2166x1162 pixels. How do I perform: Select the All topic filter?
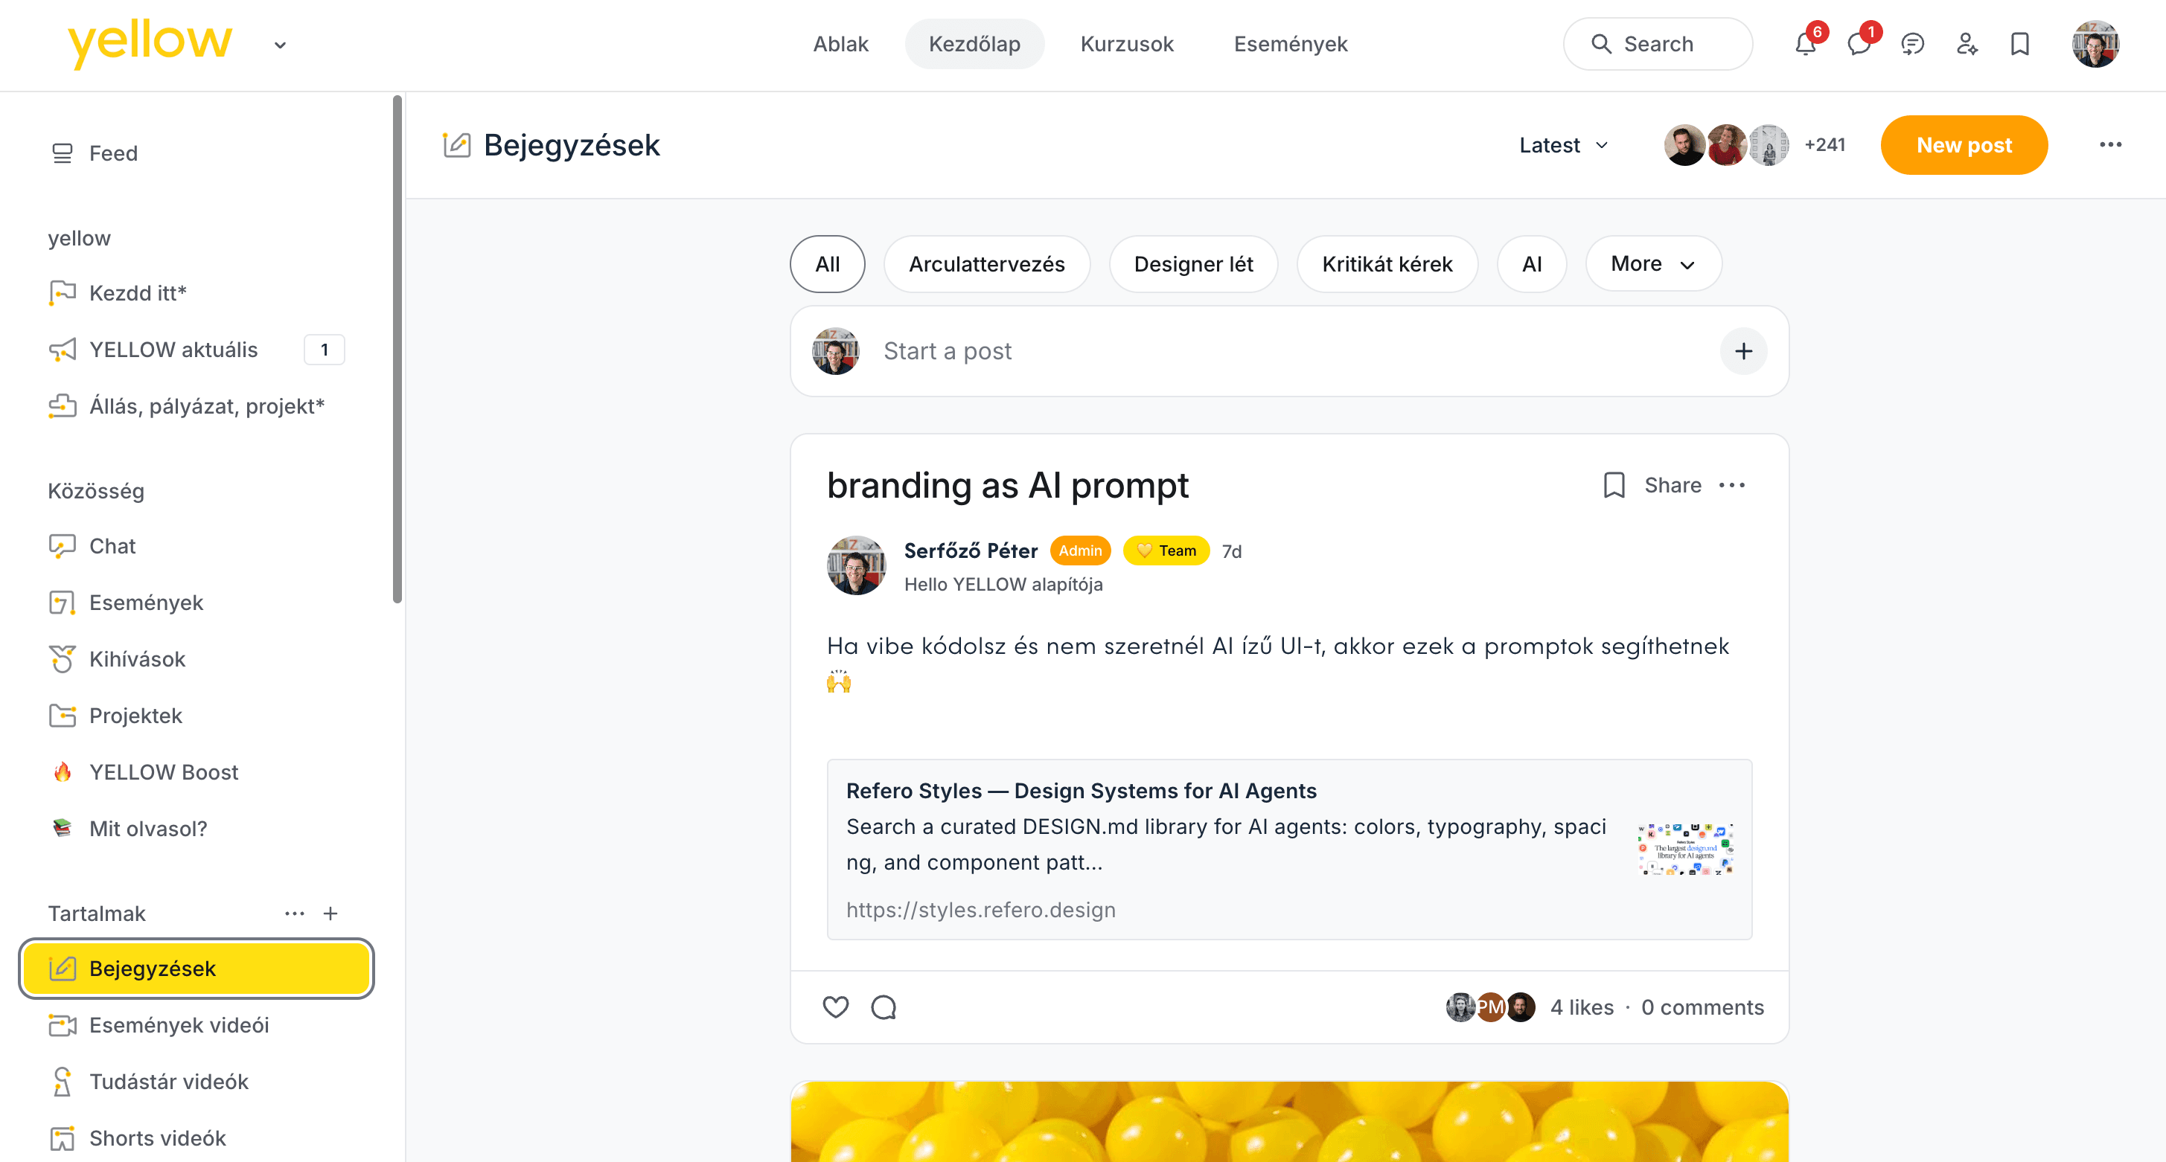[828, 264]
